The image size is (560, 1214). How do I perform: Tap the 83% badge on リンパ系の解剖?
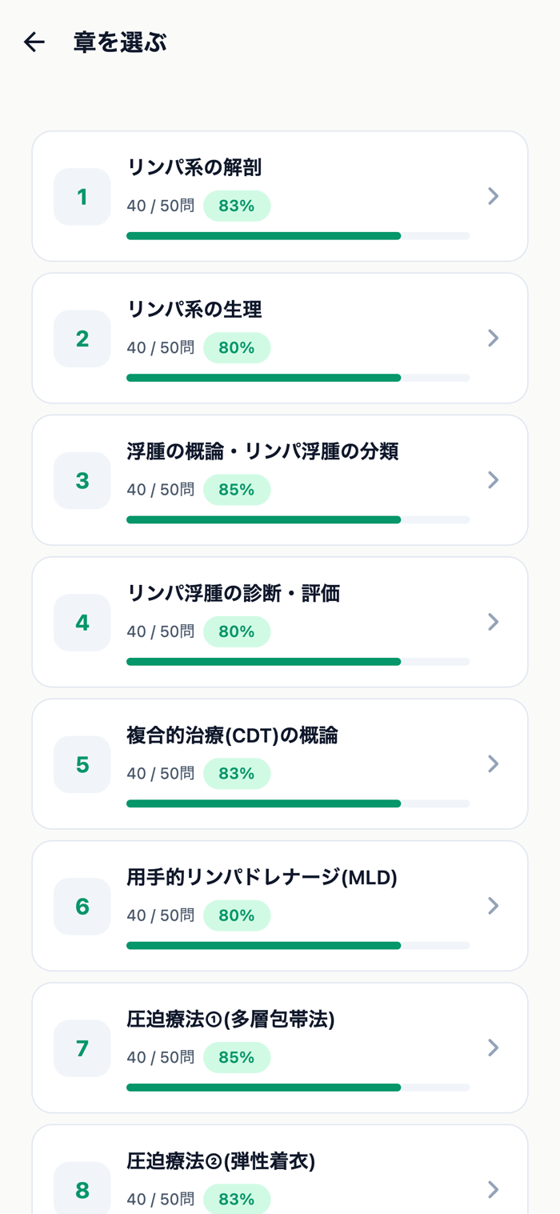pos(237,206)
